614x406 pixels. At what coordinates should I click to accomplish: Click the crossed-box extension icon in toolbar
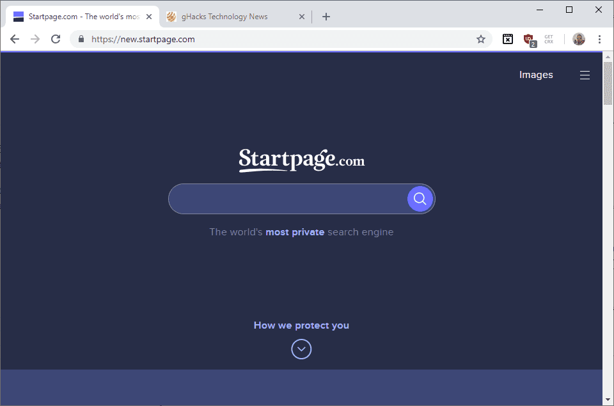[x=508, y=39]
